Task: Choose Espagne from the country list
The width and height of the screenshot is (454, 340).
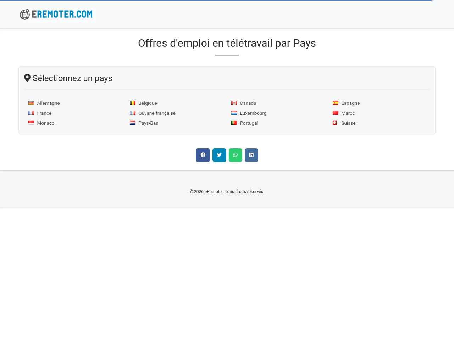Action: coord(350,103)
